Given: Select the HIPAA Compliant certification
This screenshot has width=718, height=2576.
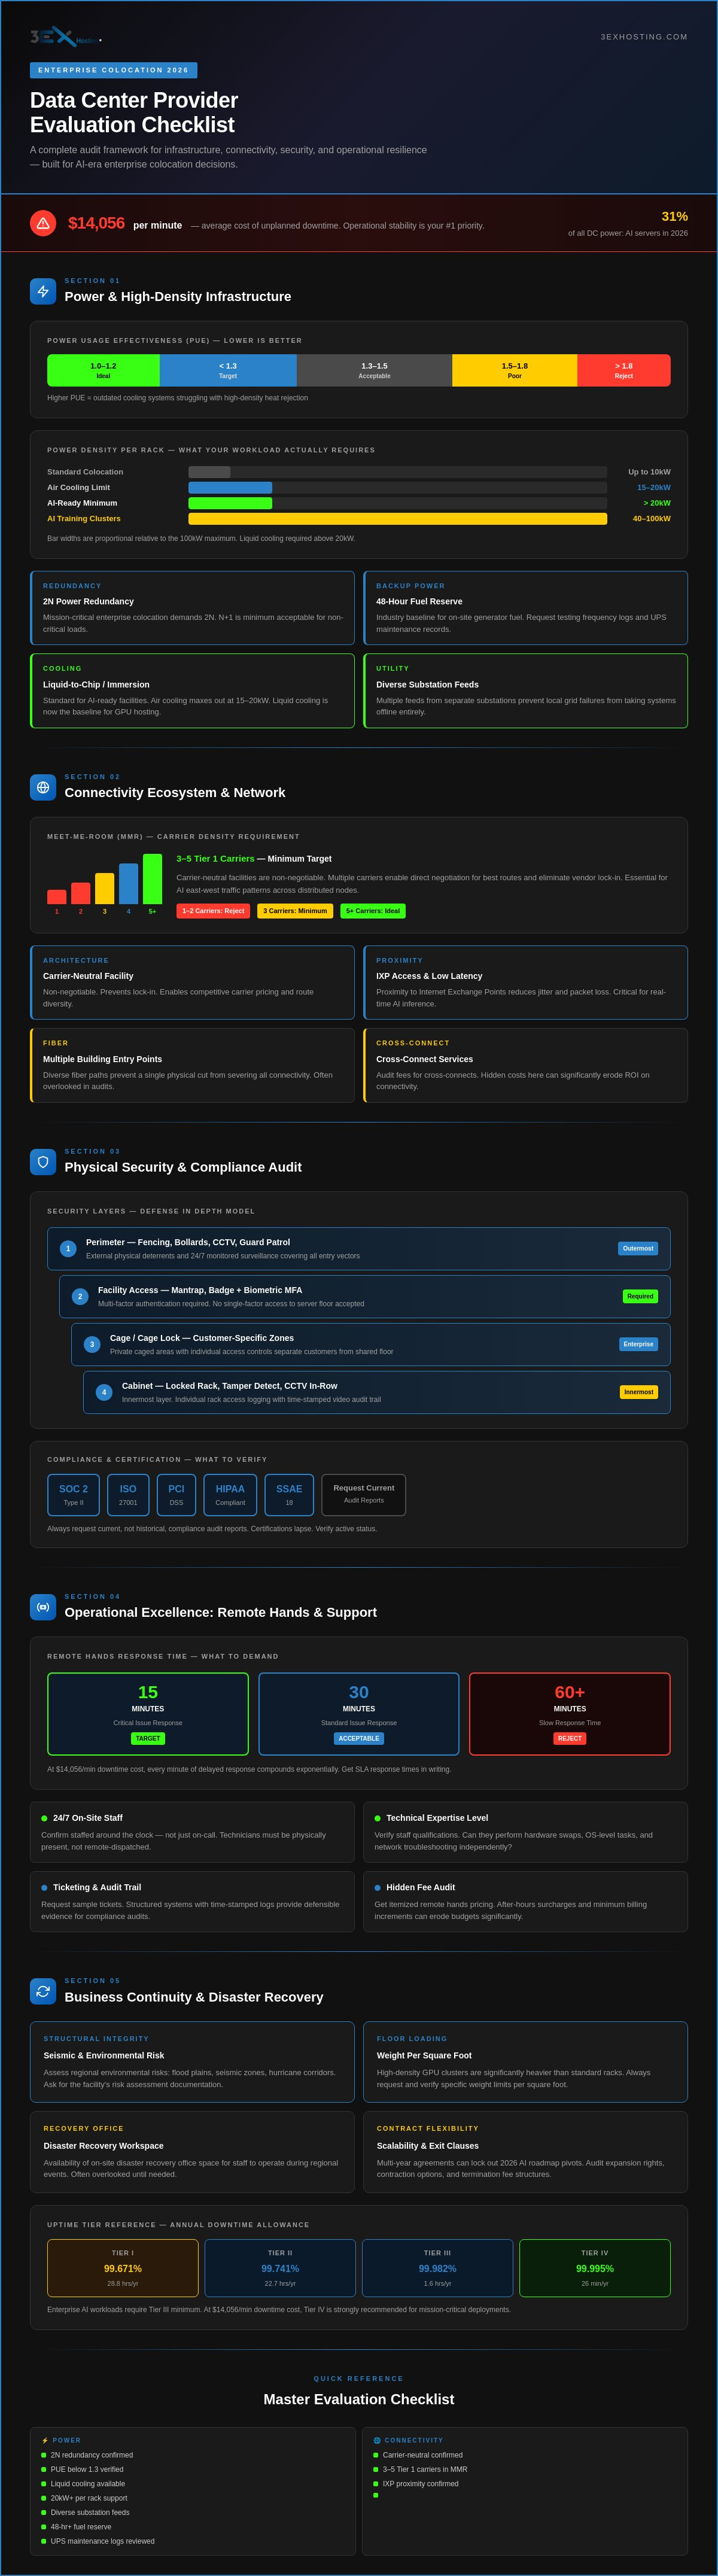Looking at the screenshot, I should (x=230, y=1495).
